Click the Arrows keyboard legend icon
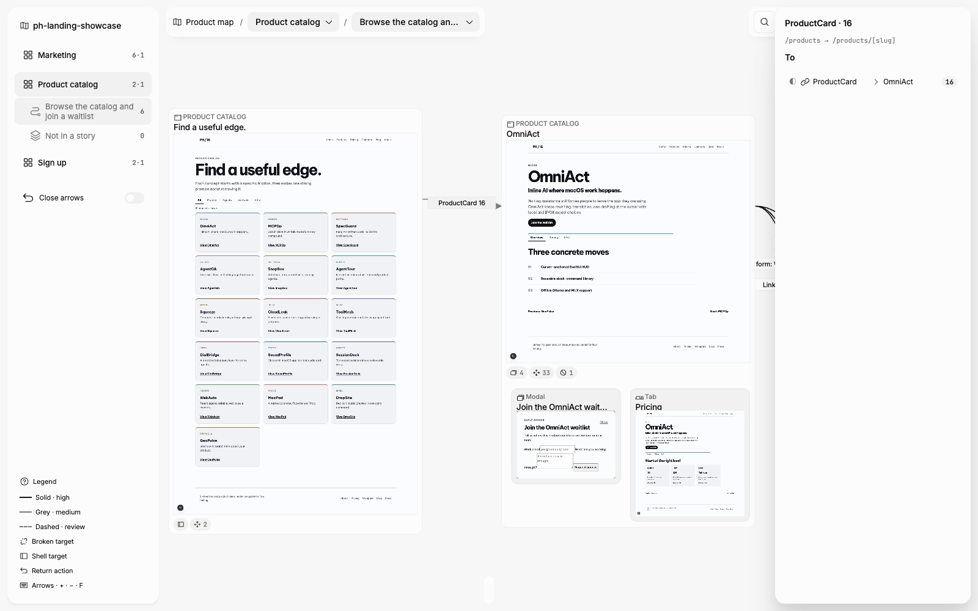This screenshot has width=978, height=611. (x=24, y=585)
